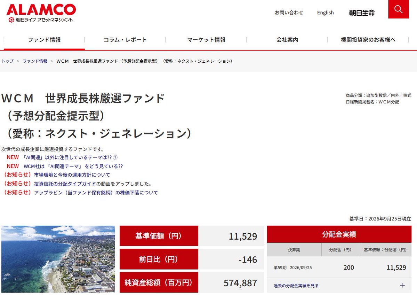Click 基準価額:分配落(円) column header
Viewport: 417px width, 303px height.
tap(385, 250)
